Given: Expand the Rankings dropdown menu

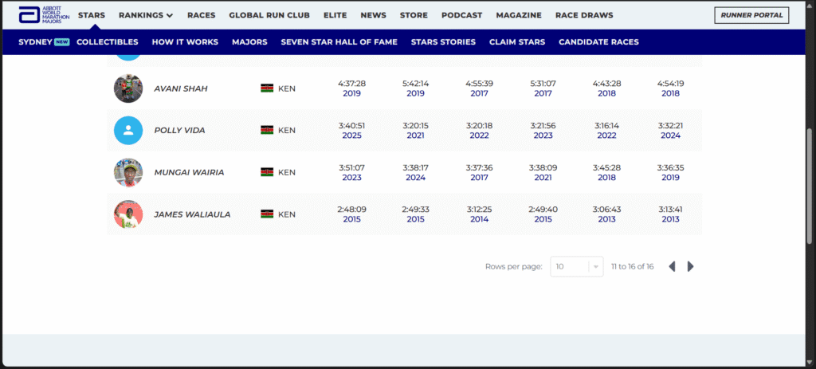Looking at the screenshot, I should [x=146, y=15].
